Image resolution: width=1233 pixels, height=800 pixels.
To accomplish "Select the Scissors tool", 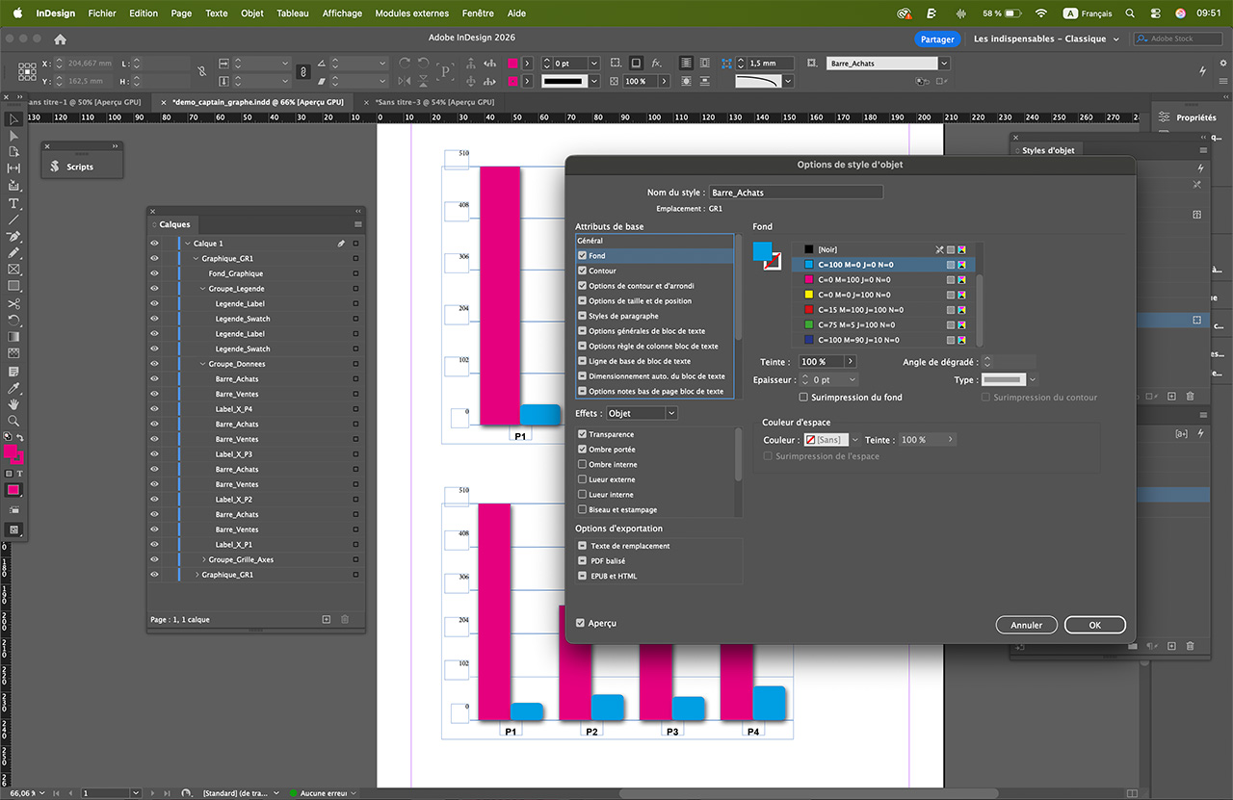I will pos(14,303).
